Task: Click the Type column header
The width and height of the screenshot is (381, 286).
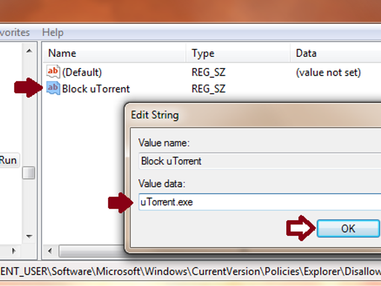Action: pos(238,53)
